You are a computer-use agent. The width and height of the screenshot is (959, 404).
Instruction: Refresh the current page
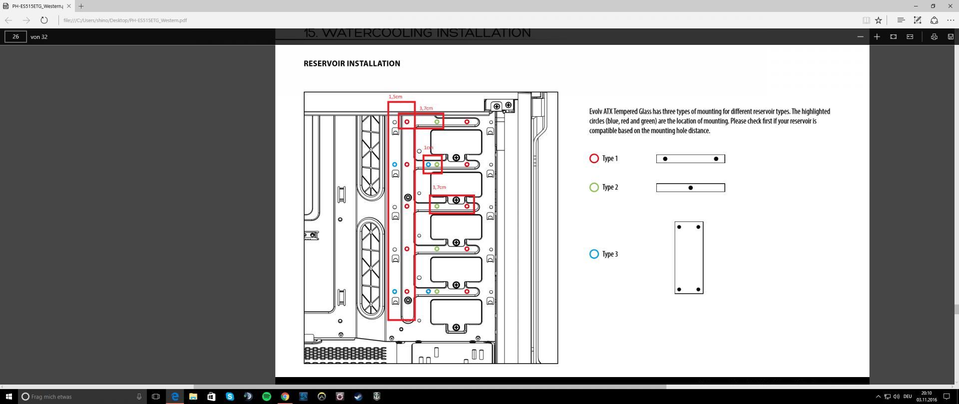pos(44,20)
